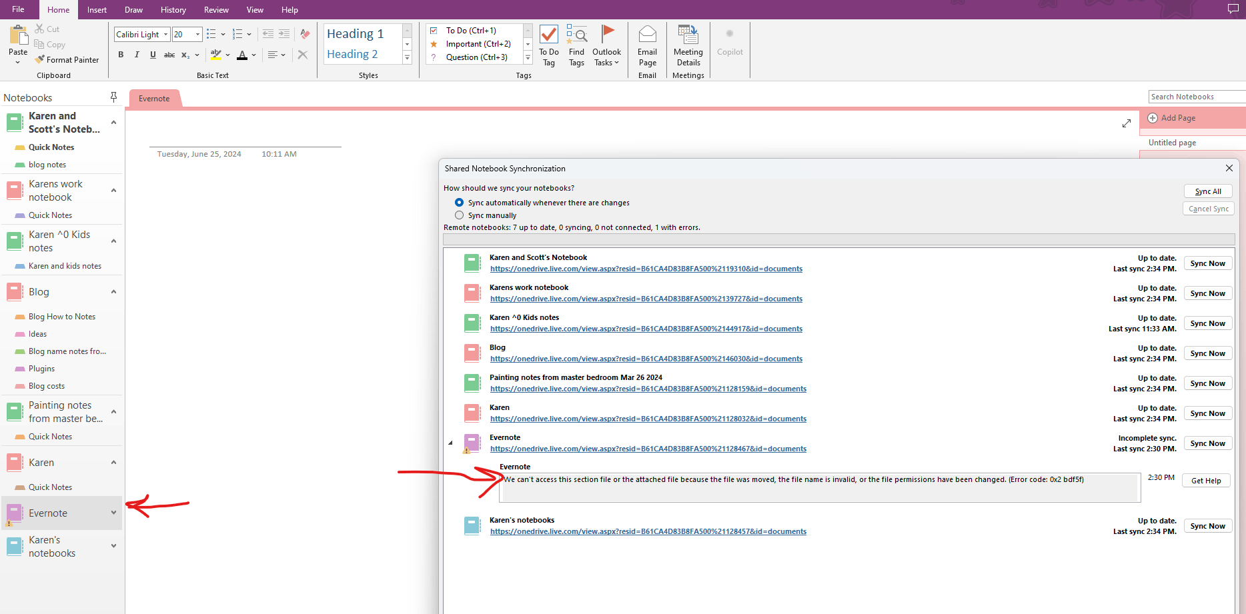Click the Search Notebooks field

[x=1197, y=97]
